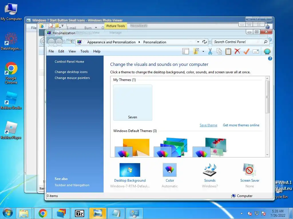The image size is (293, 219).
Task: Focus the Search Control Panel field
Action: (240, 42)
